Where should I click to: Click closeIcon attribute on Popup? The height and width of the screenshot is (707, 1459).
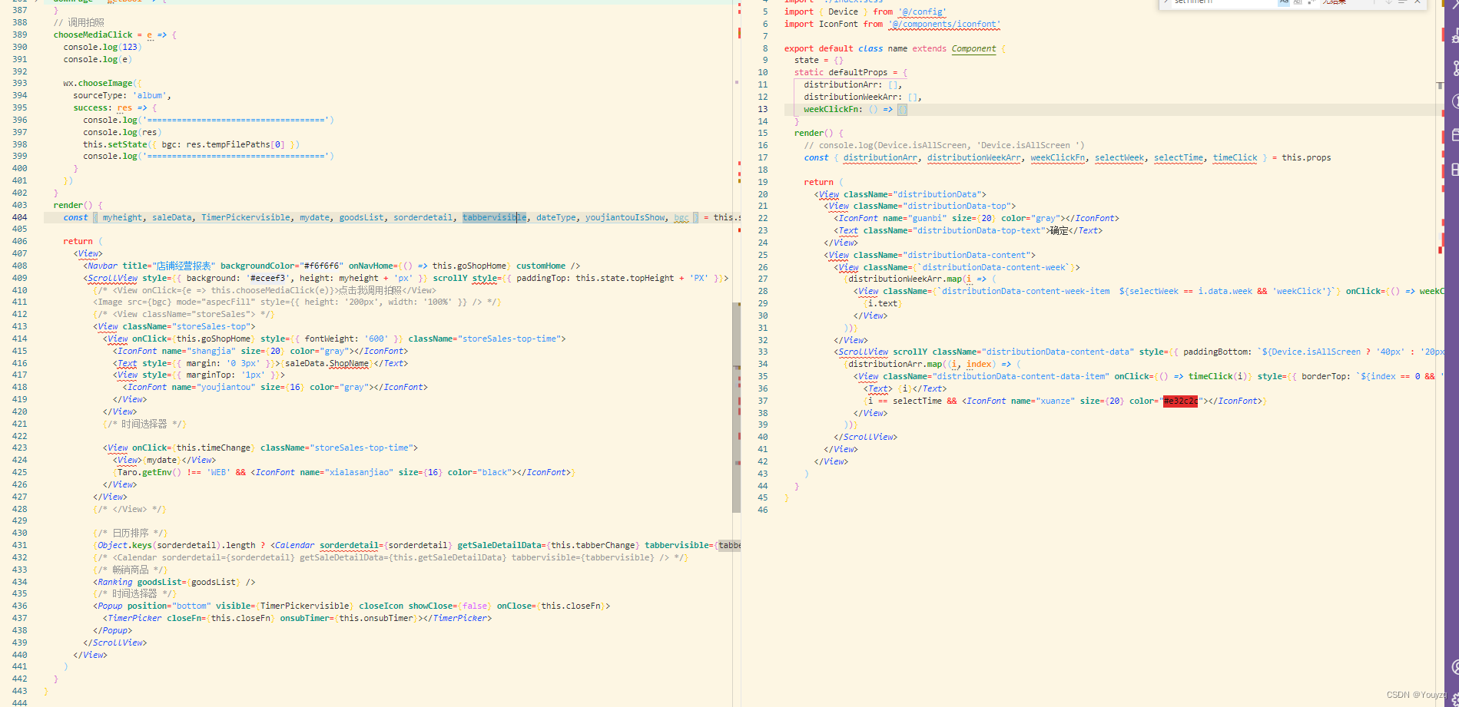tap(381, 606)
